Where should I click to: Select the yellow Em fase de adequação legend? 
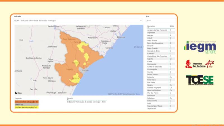27,107
